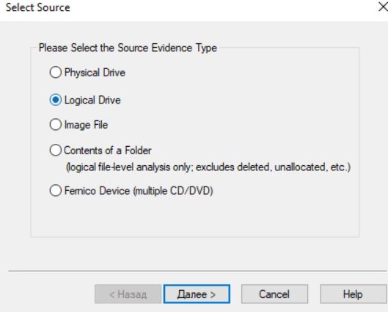Select the Fernico Device radio circle
The image size is (388, 312).
(x=56, y=191)
